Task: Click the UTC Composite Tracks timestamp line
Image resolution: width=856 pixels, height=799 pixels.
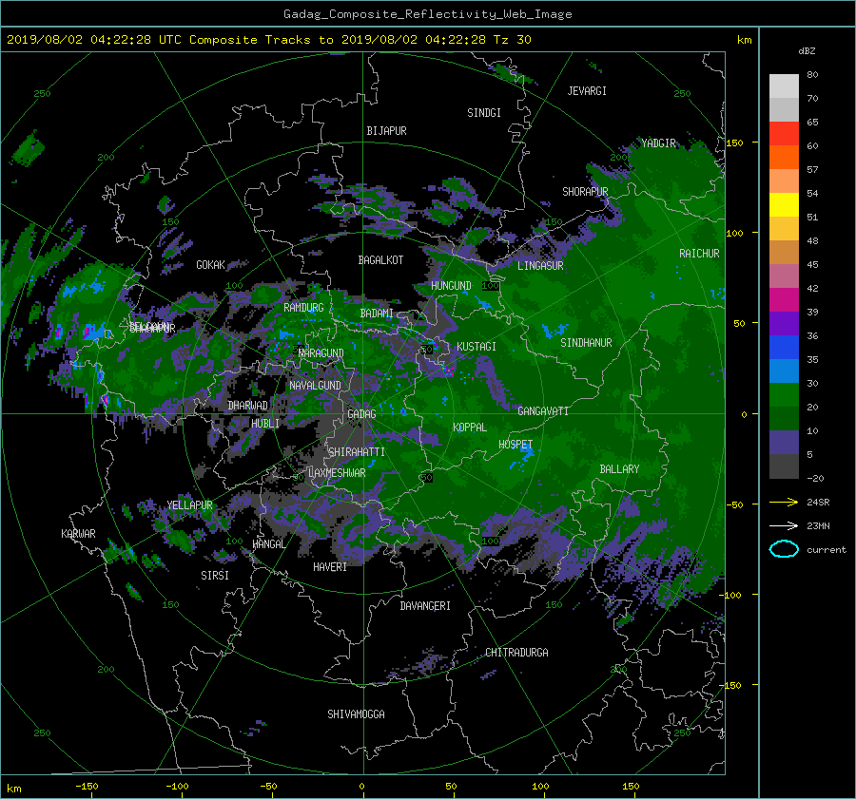Action: pos(268,40)
